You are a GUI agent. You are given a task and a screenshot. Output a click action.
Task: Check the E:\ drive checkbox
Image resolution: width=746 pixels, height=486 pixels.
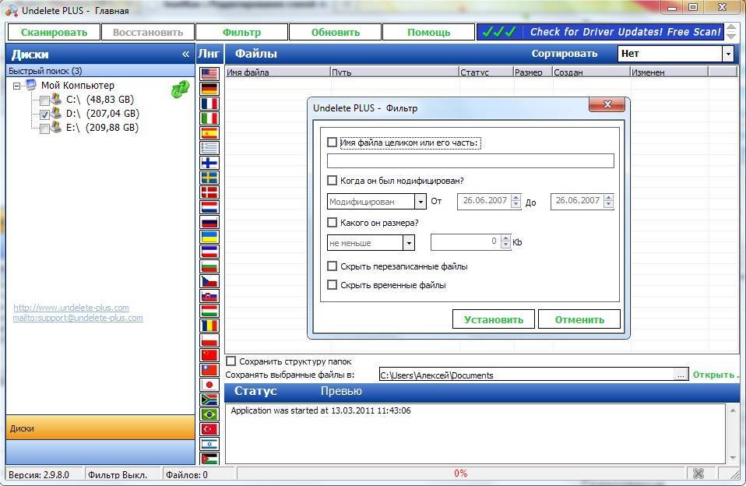(x=44, y=129)
